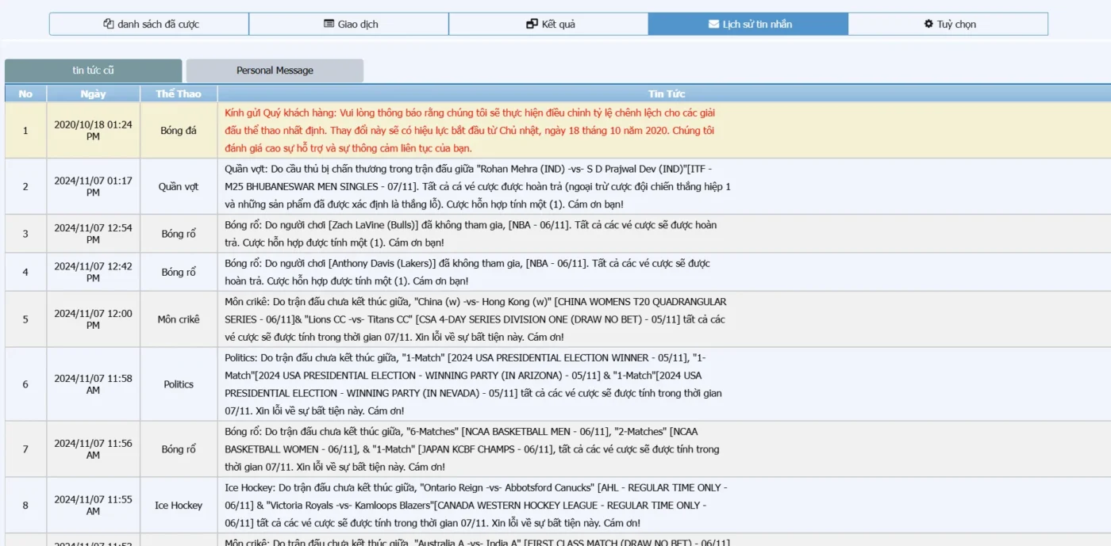1111x546 pixels.
Task: Click the Politics cell in row 6
Action: (179, 384)
